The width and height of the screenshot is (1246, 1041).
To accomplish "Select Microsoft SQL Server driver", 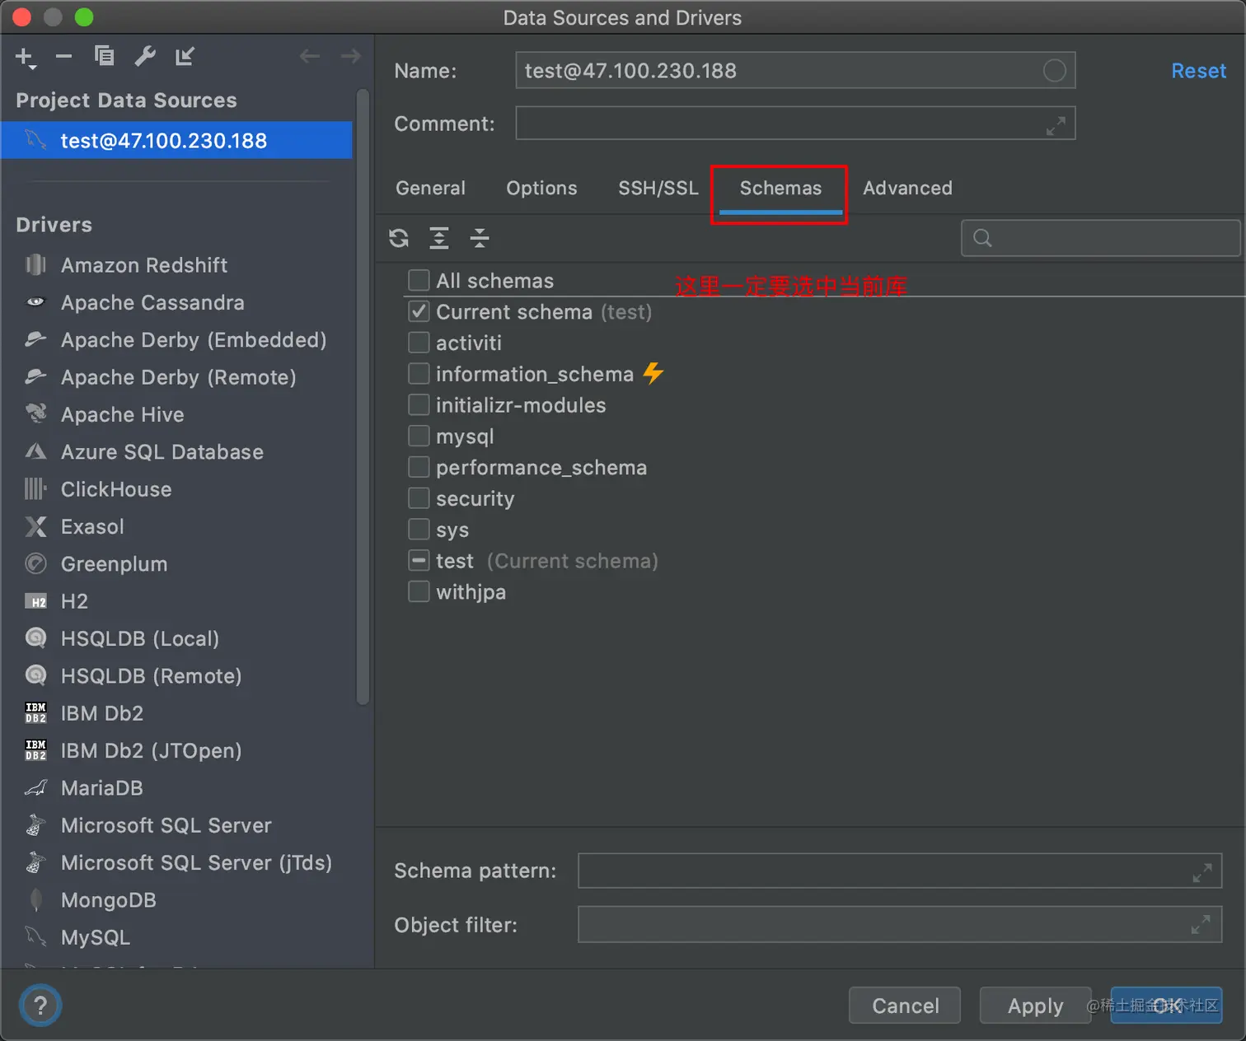I will (x=166, y=825).
